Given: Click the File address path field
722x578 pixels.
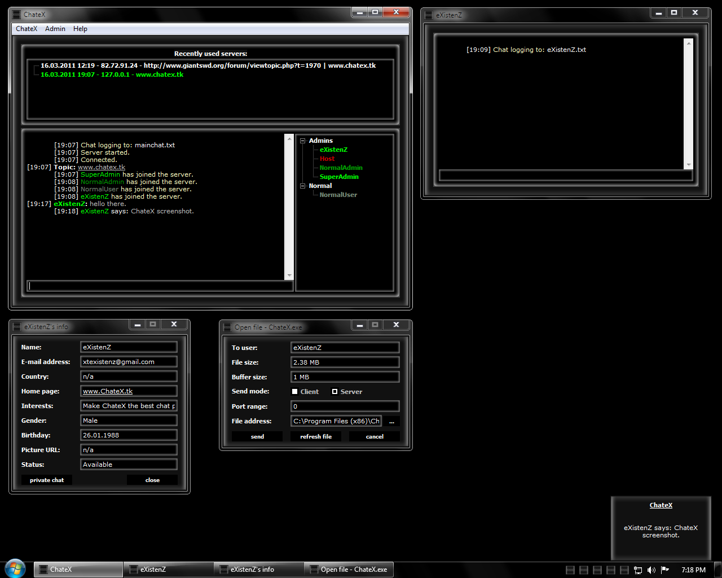Looking at the screenshot, I should pyautogui.click(x=336, y=421).
